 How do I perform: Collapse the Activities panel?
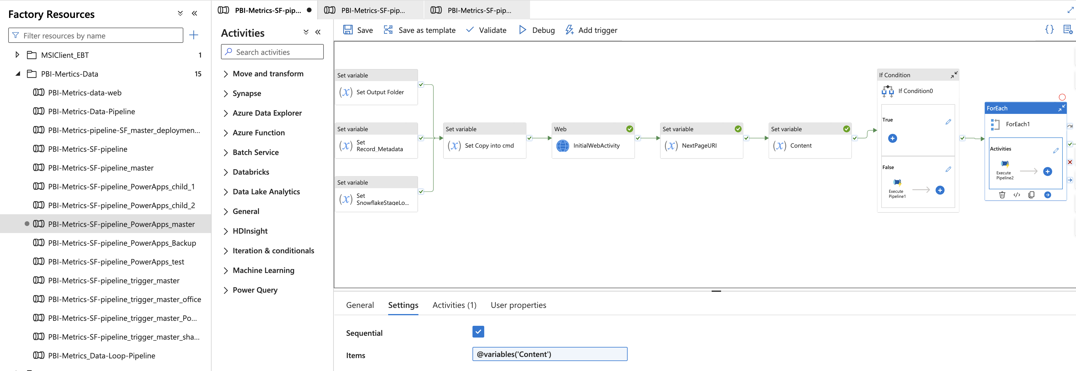coord(318,32)
